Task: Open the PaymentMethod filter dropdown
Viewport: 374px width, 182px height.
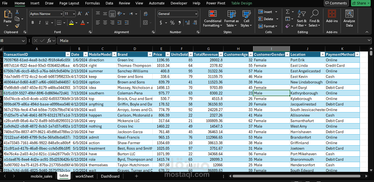Action: tap(357, 54)
